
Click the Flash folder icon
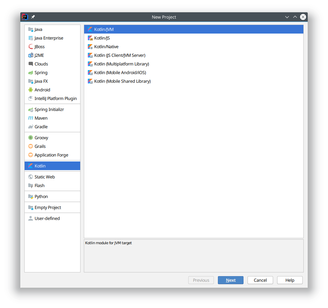(31, 185)
